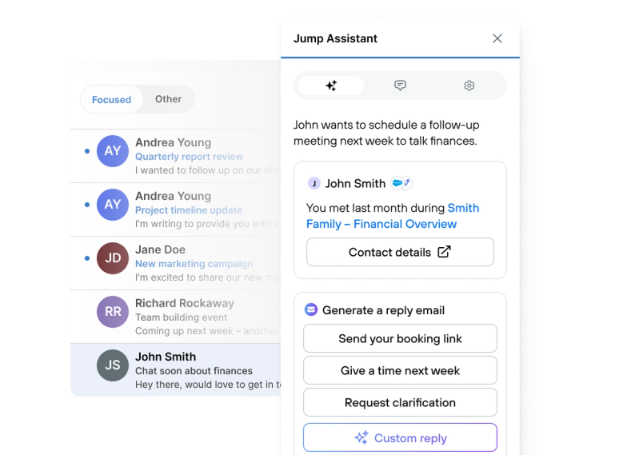This screenshot has height=455, width=635.
Task: Click the JS avatar for John Smith
Action: (113, 365)
